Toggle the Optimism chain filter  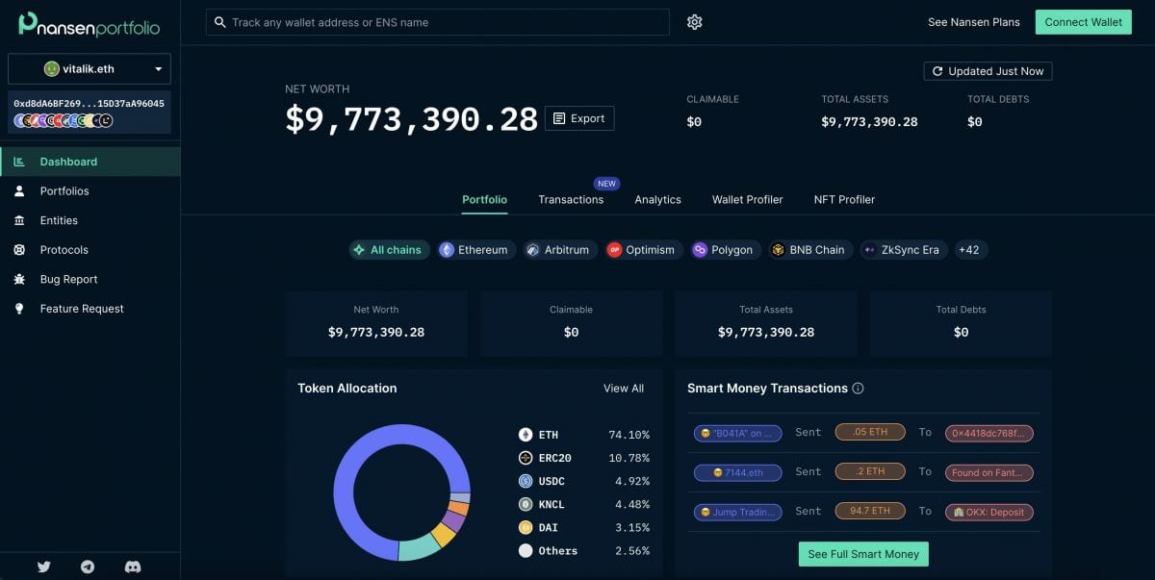click(x=643, y=249)
